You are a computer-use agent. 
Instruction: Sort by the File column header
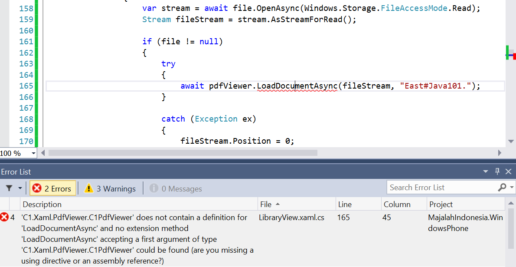pos(297,204)
